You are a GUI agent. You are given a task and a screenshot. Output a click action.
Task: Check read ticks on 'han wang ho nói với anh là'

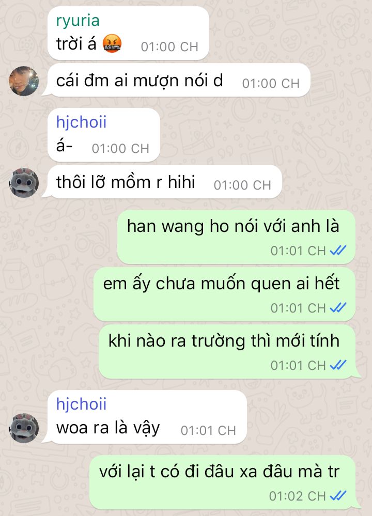(x=338, y=251)
